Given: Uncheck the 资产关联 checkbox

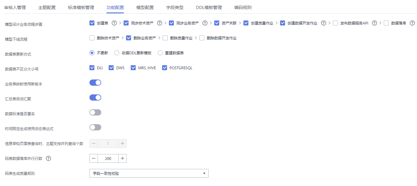Looking at the screenshot, I should (217, 23).
